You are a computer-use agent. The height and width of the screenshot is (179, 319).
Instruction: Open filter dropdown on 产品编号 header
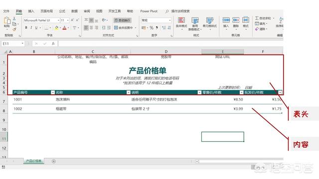tap(53, 92)
